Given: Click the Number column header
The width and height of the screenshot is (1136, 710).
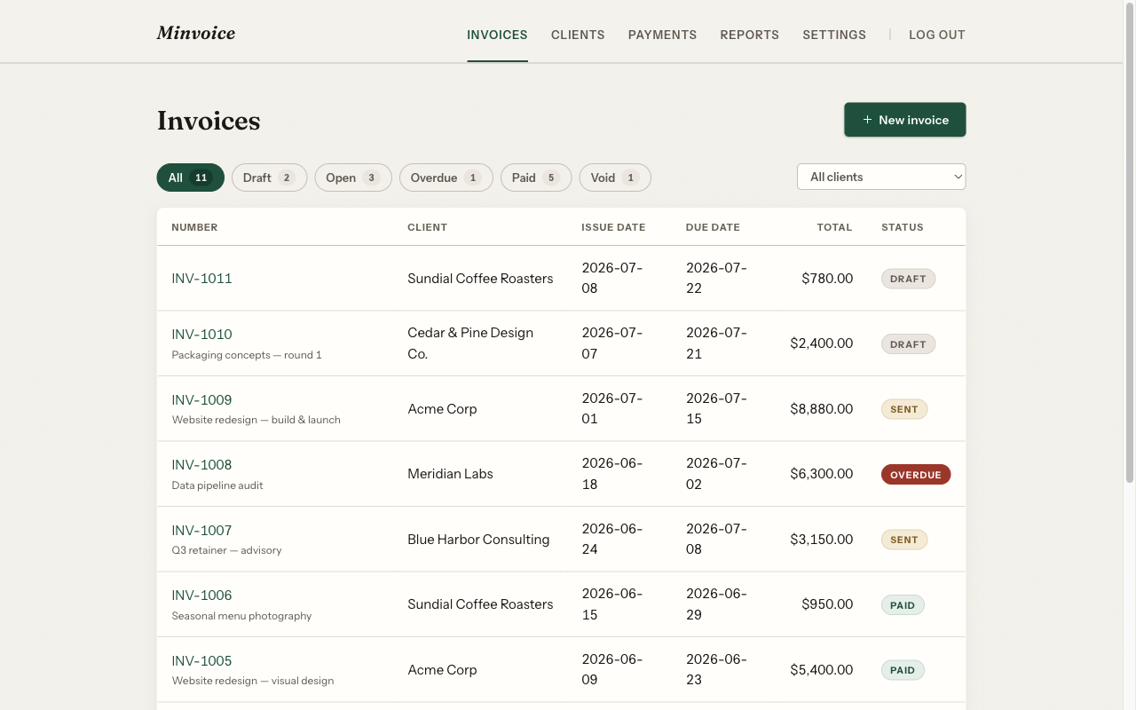Looking at the screenshot, I should 194,227.
